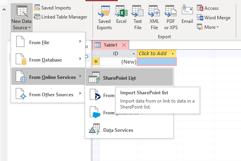Select the ID column header

coord(115,53)
